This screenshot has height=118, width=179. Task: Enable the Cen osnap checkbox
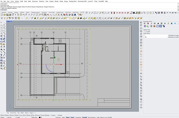[x=20, y=115]
